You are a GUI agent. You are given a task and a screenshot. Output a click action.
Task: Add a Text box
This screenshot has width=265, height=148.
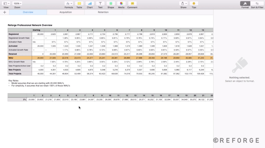100,3
